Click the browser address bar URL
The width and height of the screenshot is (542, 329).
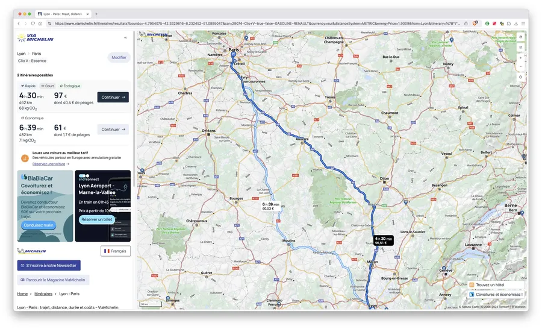coord(257,23)
